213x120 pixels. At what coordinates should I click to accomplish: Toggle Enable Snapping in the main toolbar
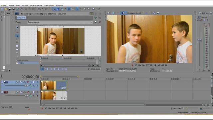coord(54,9)
